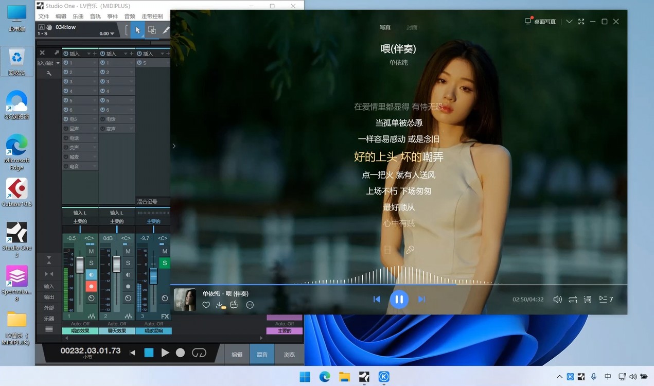Click the Studio One record button

pos(180,353)
